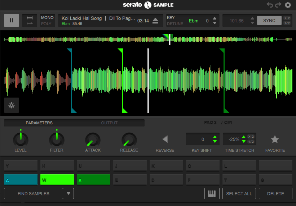Toggle the FAVORITE star
Screen dimensions: 296x206
[x=275, y=140]
